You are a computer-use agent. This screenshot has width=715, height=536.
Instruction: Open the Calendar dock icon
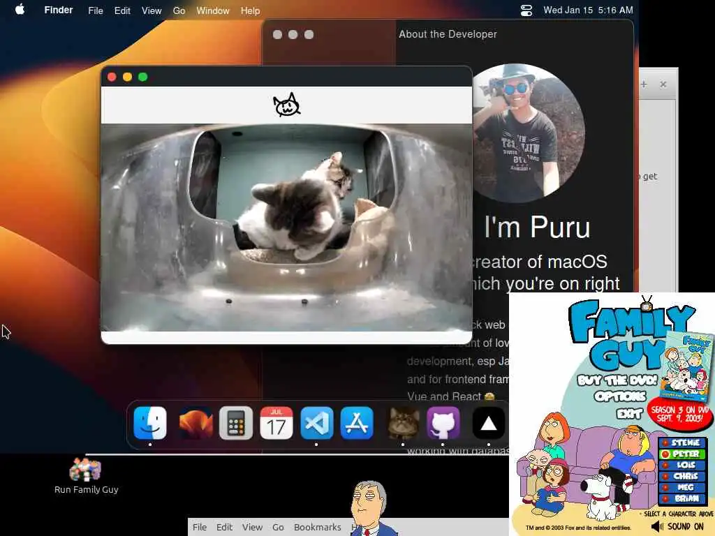click(x=277, y=422)
